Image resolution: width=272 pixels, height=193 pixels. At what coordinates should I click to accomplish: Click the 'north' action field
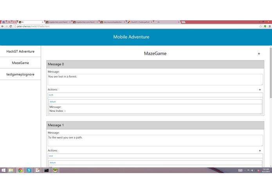tap(155, 95)
